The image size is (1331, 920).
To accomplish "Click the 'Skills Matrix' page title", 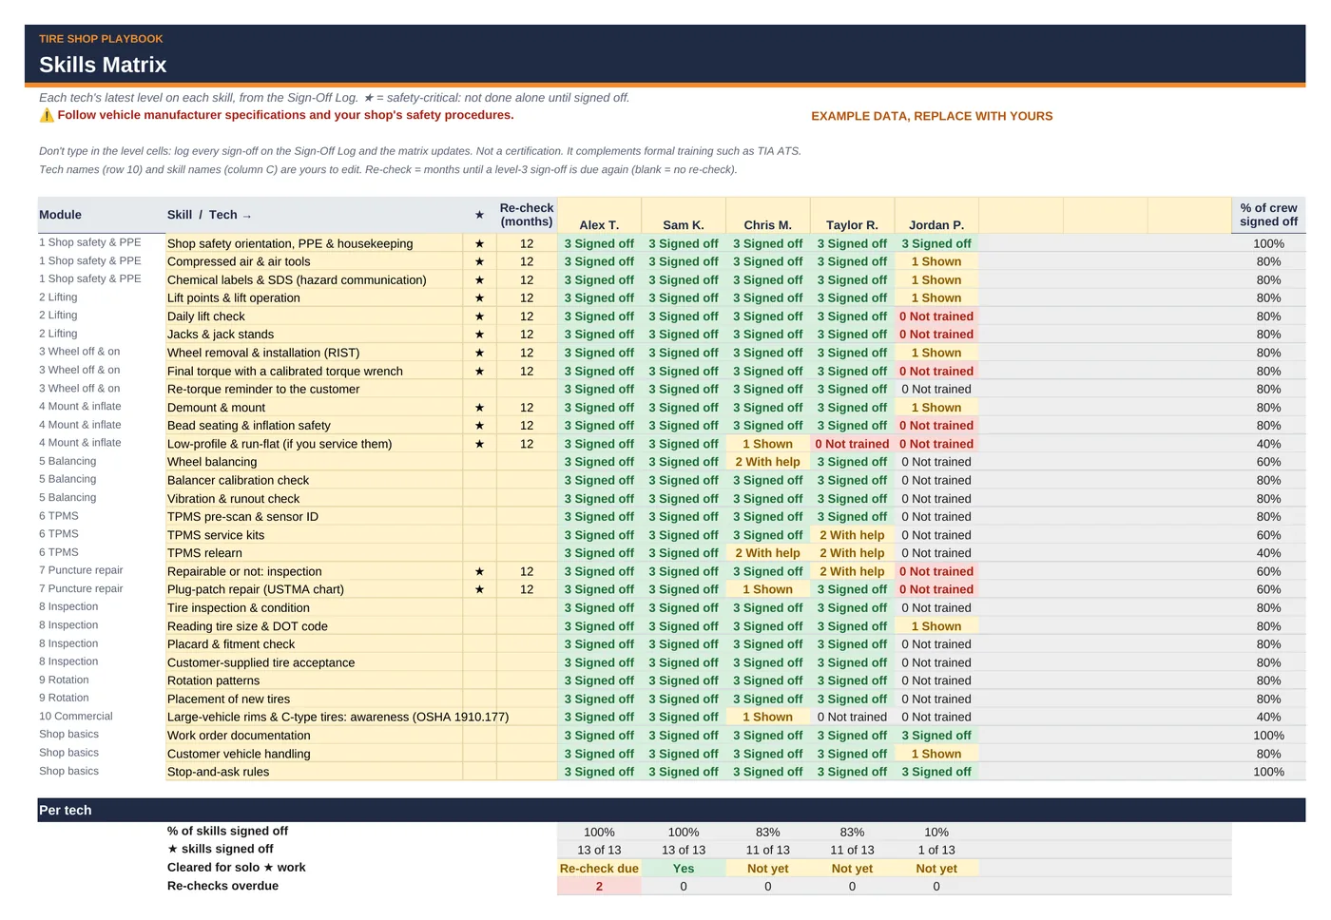I will point(103,65).
